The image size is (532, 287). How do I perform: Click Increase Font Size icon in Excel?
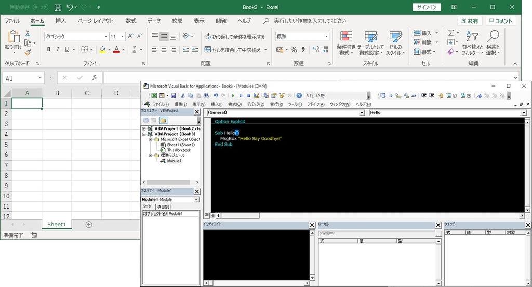pyautogui.click(x=130, y=36)
